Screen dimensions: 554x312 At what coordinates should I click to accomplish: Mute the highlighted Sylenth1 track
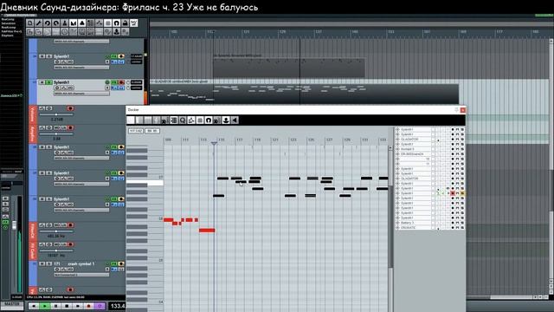coord(42,82)
